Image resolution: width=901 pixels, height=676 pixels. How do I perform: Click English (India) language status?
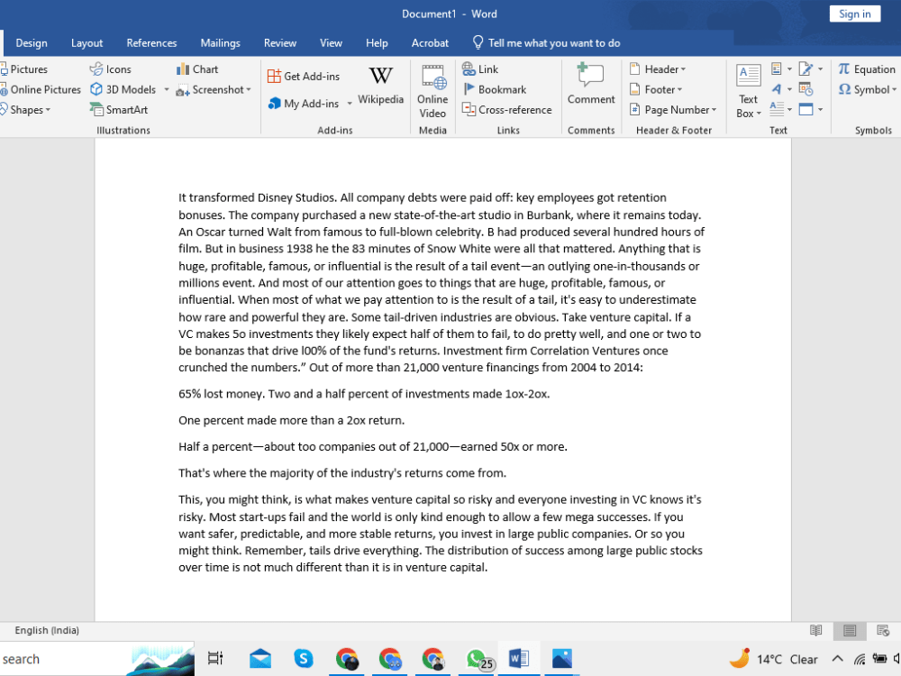tap(47, 630)
